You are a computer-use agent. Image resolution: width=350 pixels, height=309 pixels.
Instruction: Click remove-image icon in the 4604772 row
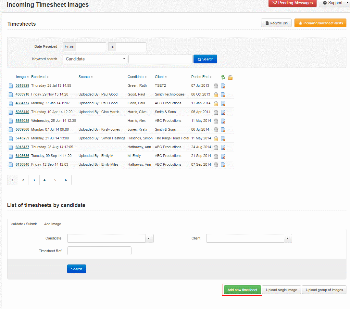pyautogui.click(x=223, y=103)
